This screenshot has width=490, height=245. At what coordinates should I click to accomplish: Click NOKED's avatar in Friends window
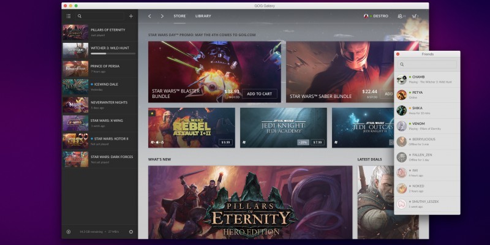(x=402, y=189)
